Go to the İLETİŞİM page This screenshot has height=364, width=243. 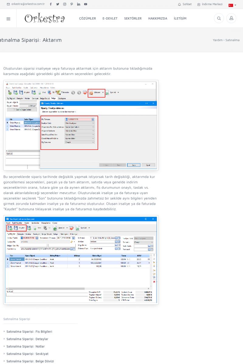180,19
